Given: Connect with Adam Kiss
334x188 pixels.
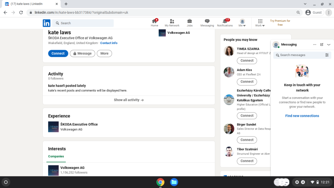Looking at the screenshot, I should [247, 81].
